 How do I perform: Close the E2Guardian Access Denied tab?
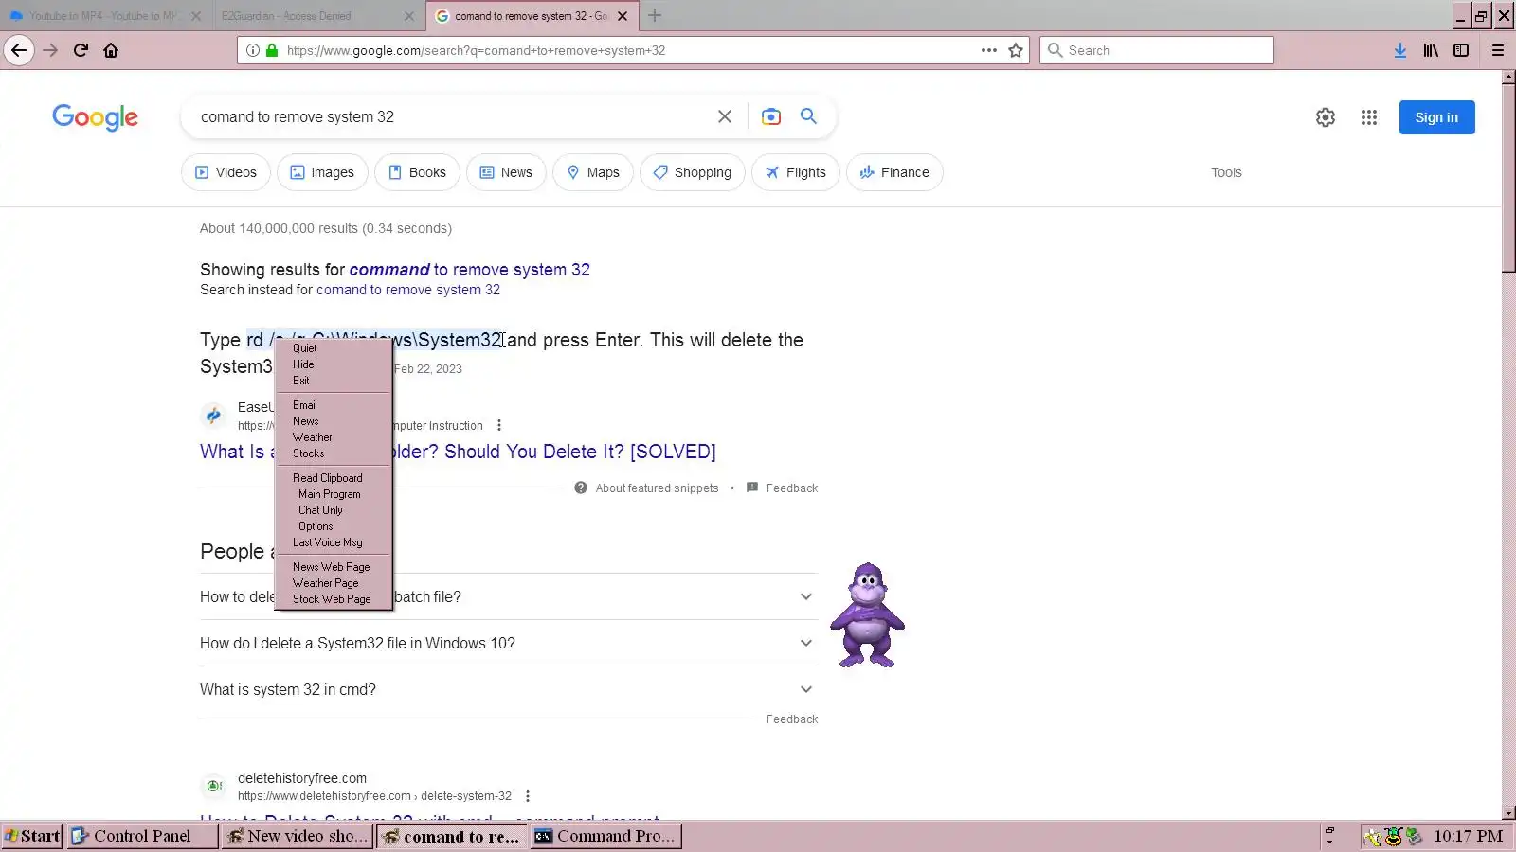tap(408, 16)
